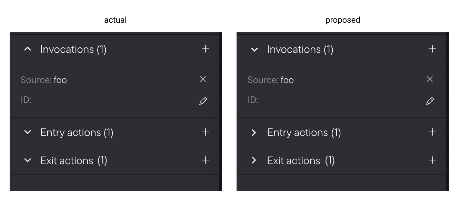This screenshot has width=460, height=202.
Task: Toggle the Entry actions chevron in actual panel
Action: coord(28,132)
